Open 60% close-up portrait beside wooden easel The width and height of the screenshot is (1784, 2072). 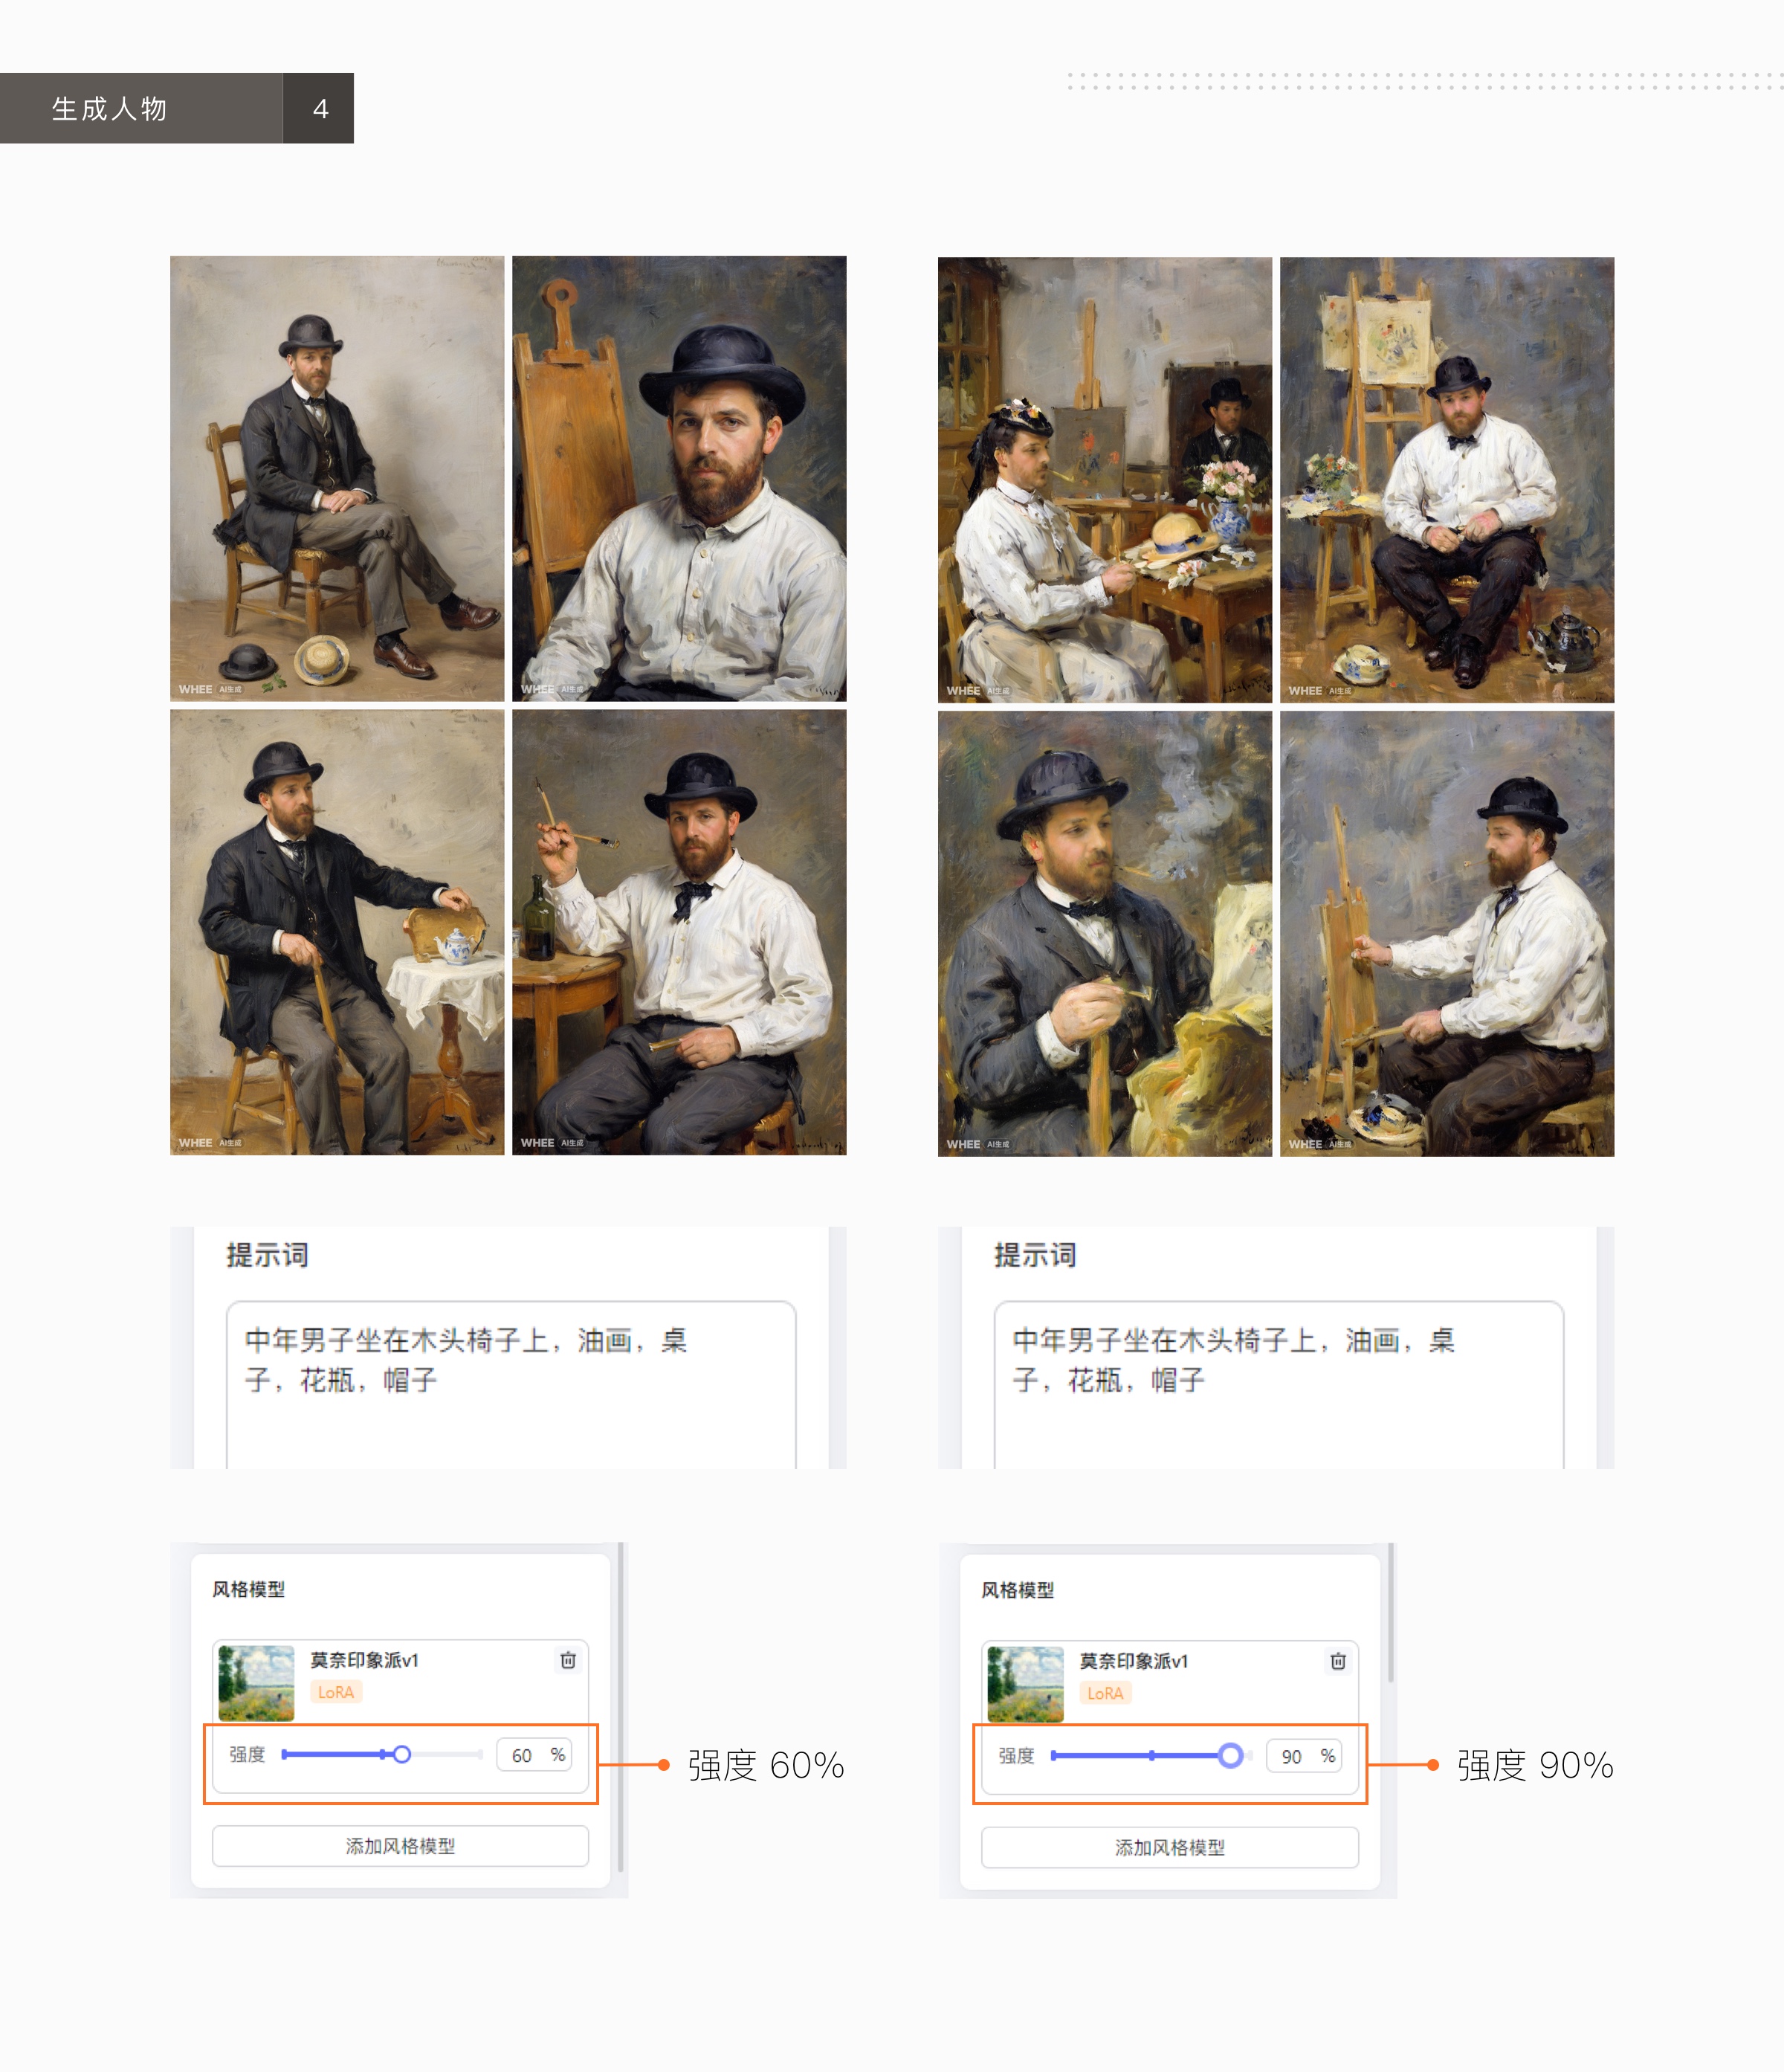679,478
